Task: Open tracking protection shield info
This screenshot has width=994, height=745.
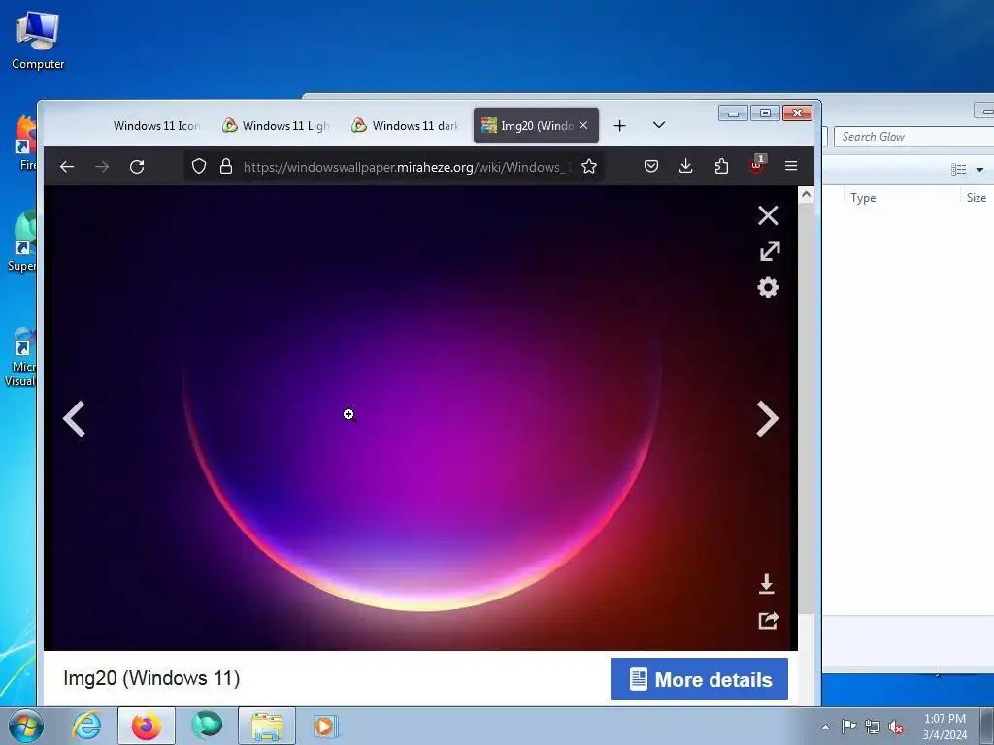Action: (199, 167)
